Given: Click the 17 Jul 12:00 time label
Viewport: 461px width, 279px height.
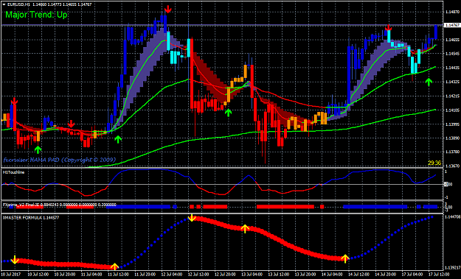Looking at the screenshot, I should tap(438, 274).
